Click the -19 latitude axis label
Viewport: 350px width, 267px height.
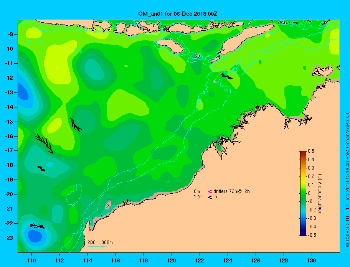tap(8, 180)
